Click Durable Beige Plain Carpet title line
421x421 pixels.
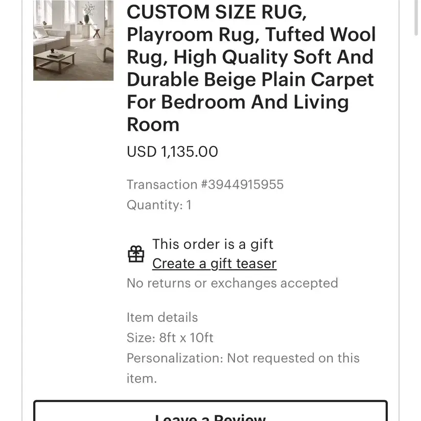tap(250, 80)
